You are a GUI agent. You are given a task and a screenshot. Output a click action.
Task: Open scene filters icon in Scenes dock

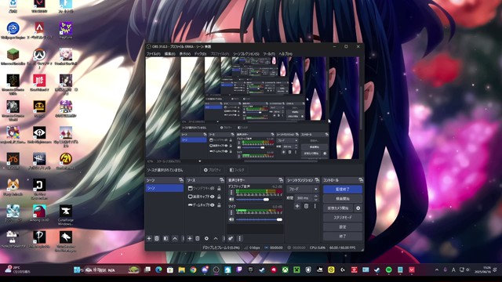pyautogui.click(x=166, y=238)
